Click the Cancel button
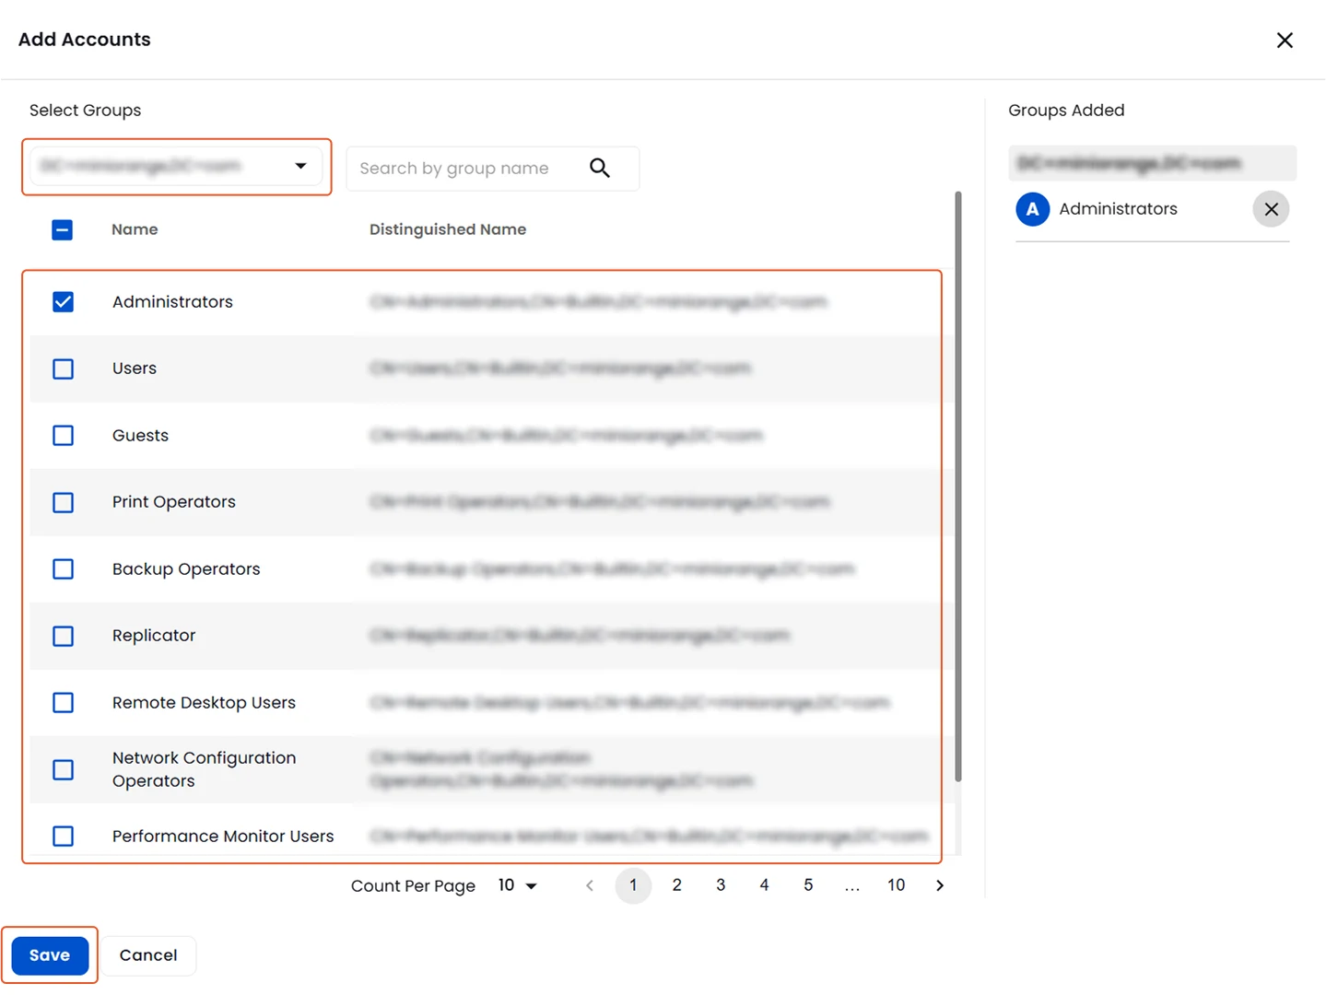The height and width of the screenshot is (995, 1326). [x=147, y=955]
